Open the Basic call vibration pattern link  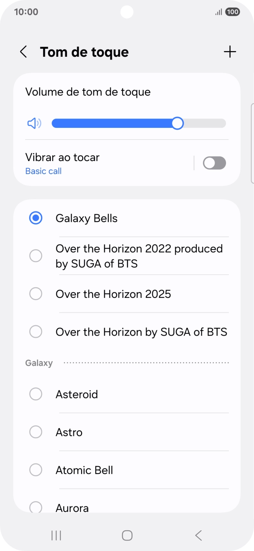tap(43, 171)
